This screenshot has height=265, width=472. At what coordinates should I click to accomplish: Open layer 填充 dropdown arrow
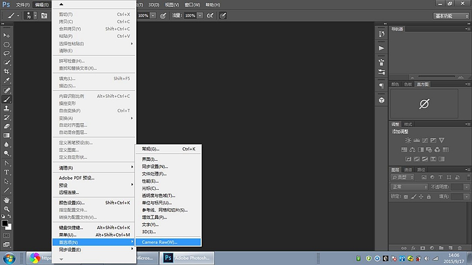point(467,197)
